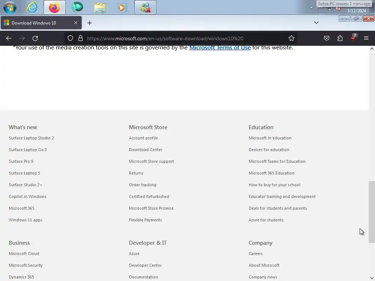This screenshot has height=281, width=375.
Task: Select the Download Windows 10 tab
Action: (41, 23)
